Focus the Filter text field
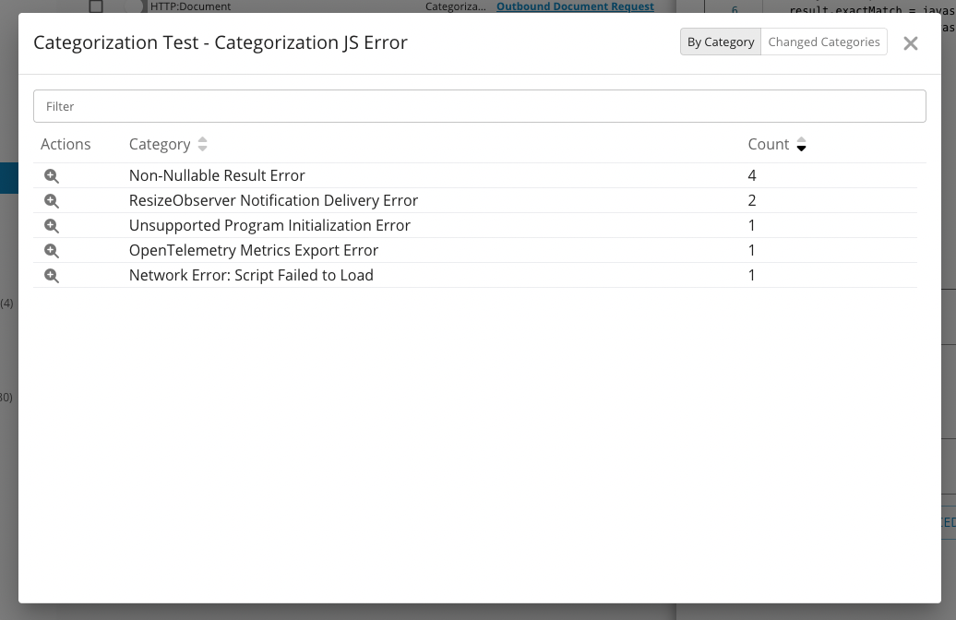956x620 pixels. coord(479,106)
